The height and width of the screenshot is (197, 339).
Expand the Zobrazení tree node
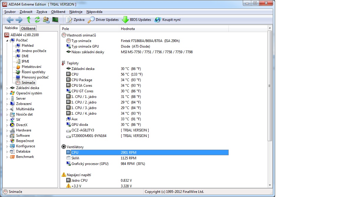[7, 104]
